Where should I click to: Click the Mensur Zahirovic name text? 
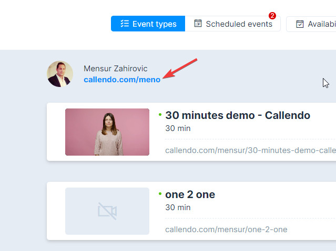(116, 69)
